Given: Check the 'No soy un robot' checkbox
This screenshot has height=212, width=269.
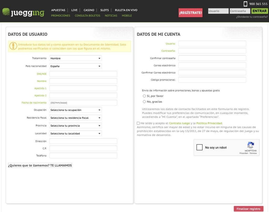Looking at the screenshot, I should 200,147.
